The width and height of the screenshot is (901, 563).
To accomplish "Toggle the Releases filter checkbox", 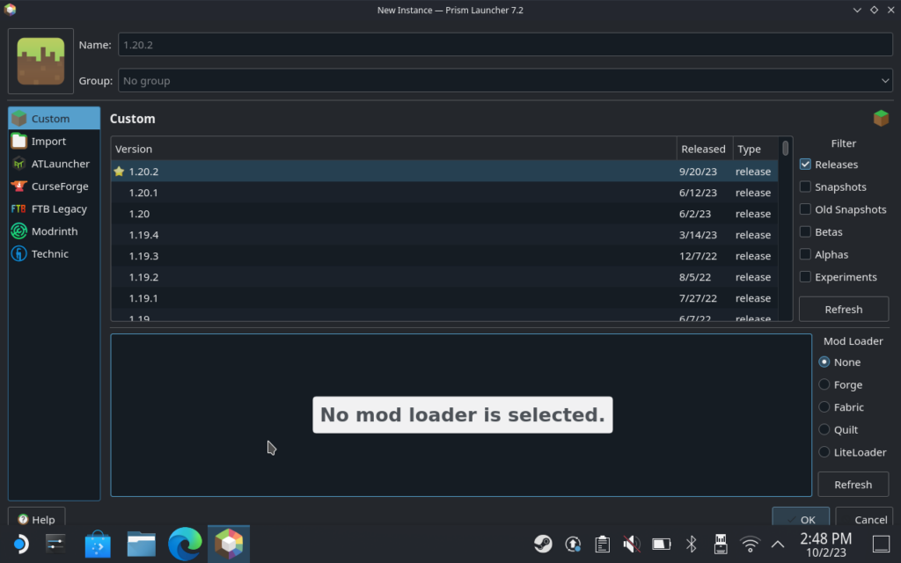I will click(x=805, y=165).
